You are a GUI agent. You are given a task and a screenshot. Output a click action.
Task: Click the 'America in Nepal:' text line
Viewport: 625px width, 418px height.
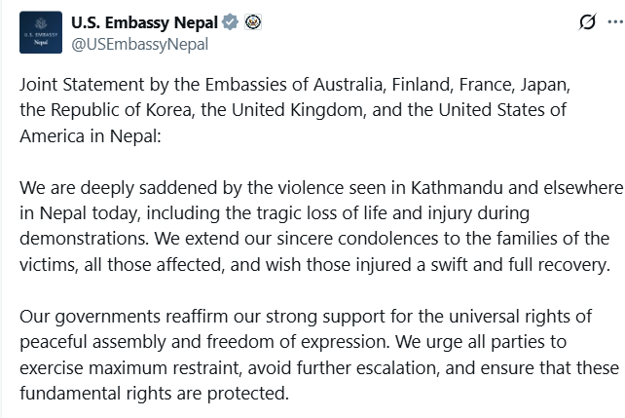click(91, 136)
